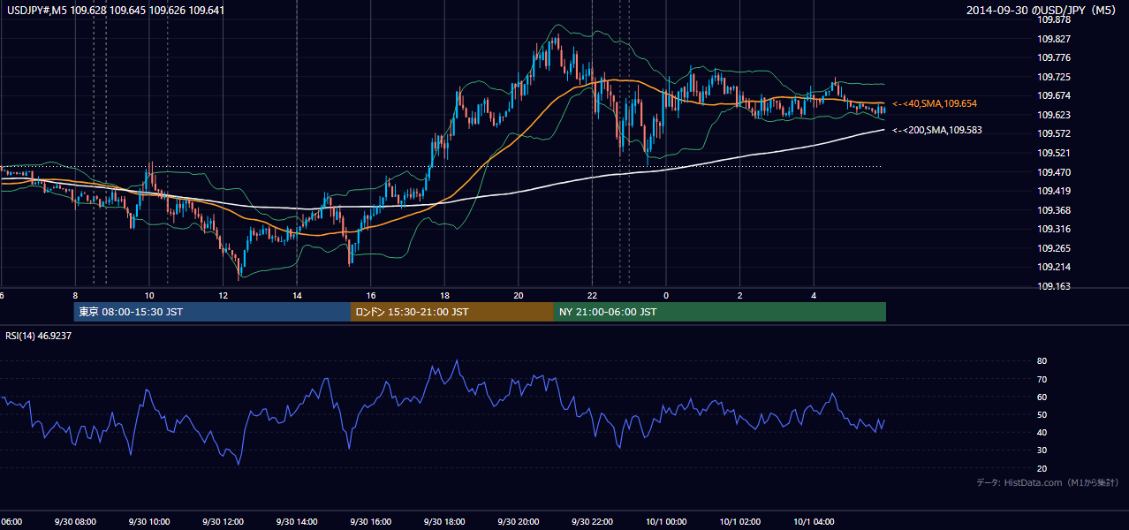The image size is (1129, 530).
Task: Click the 200 SMA 109.583 label
Action: click(936, 130)
